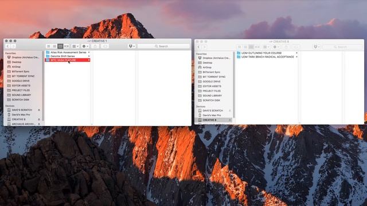The image size is (367, 206).
Task: Expand Atlas Risk Assessment Series folder arrow
Action: click(89, 52)
